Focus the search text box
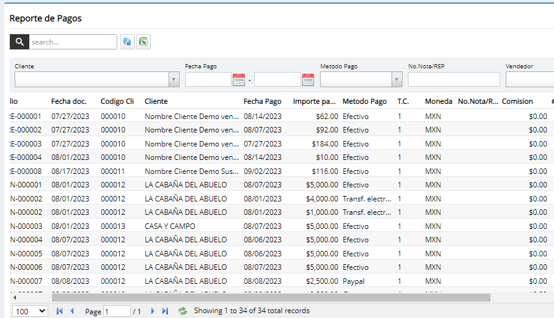 (73, 42)
